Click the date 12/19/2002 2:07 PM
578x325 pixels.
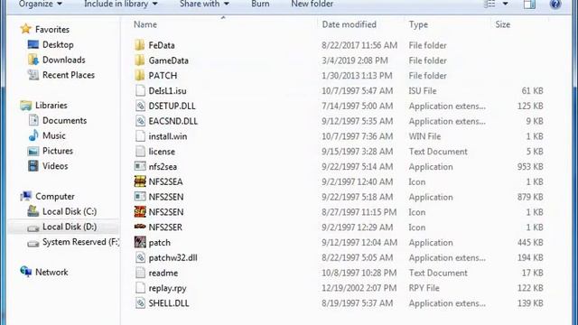359,288
